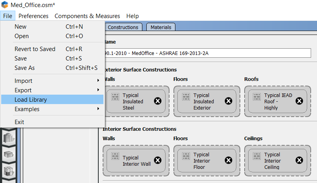Click the Typical Insulated Steel construction icon

coord(115,97)
